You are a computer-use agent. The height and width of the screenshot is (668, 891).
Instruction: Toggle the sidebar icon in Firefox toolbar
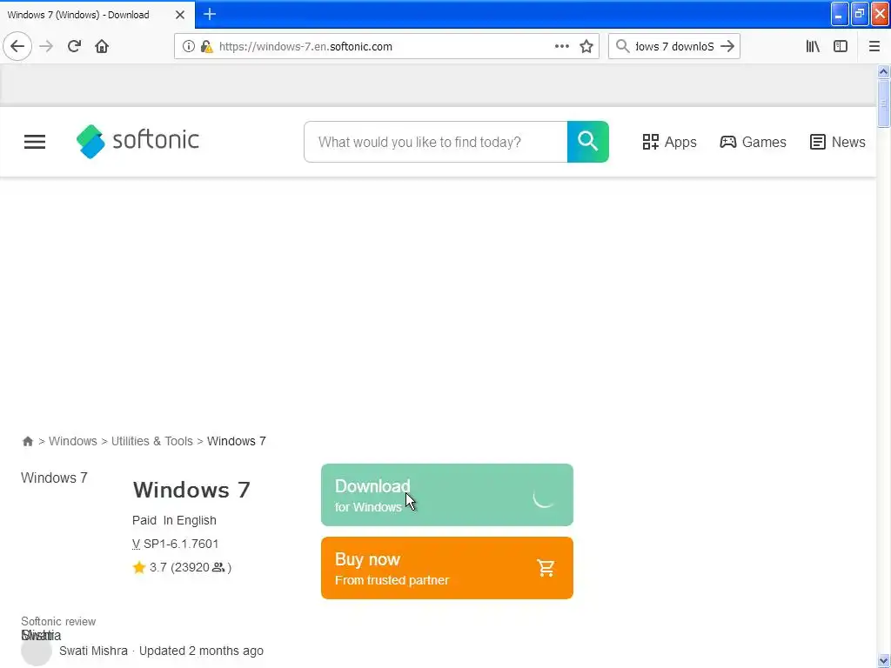[841, 47]
